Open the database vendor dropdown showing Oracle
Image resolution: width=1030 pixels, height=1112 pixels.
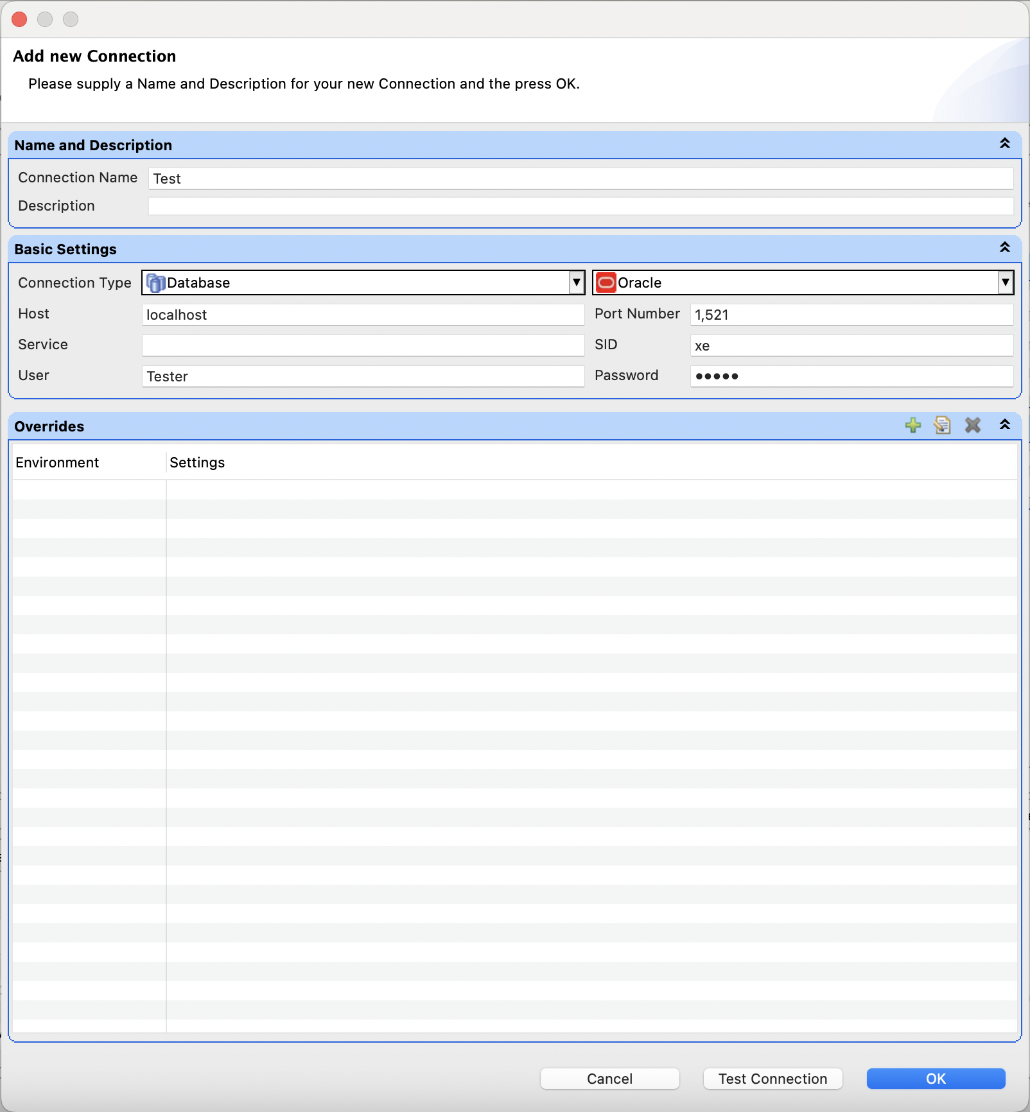pos(1006,282)
